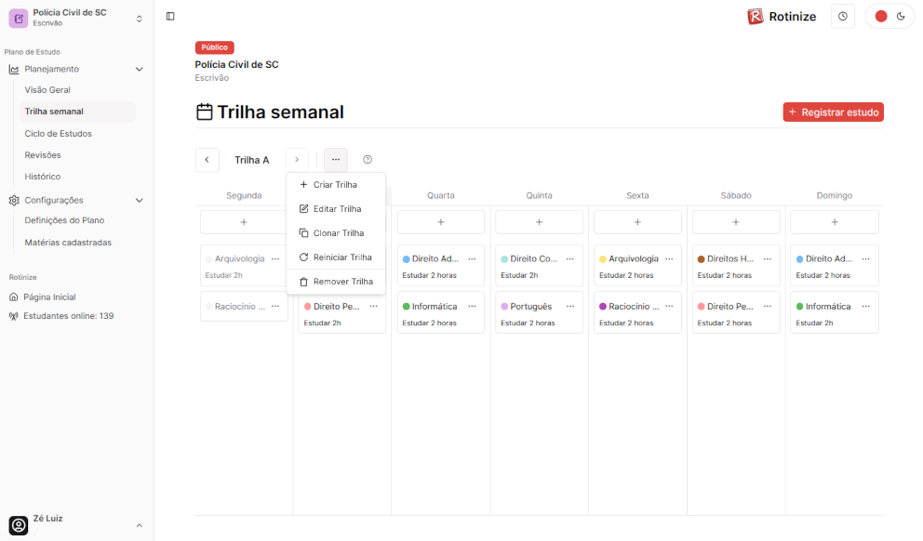Click the Rotinize logo

click(x=782, y=17)
